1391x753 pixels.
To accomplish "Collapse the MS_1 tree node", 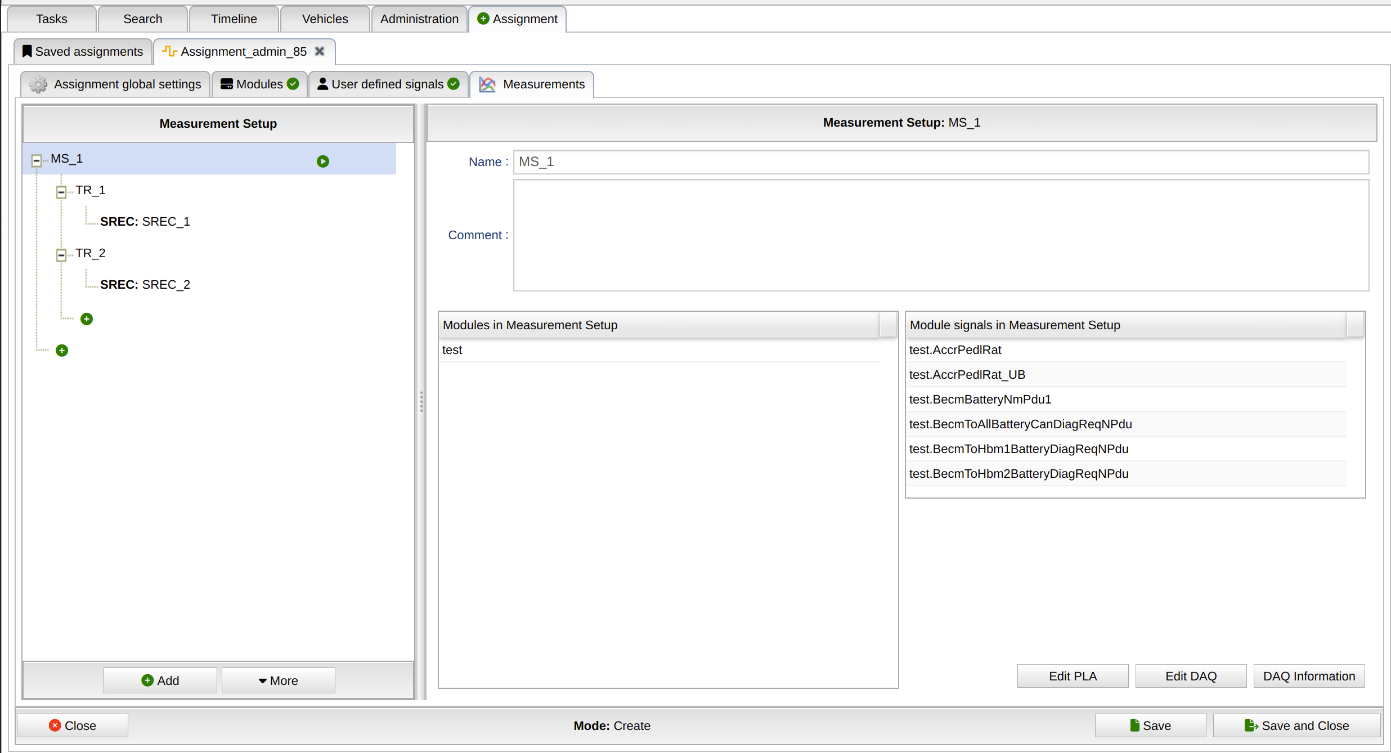I will pyautogui.click(x=37, y=161).
